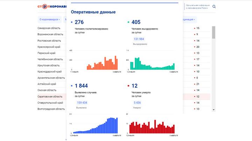252x141 pixels.
Task: Click the search magnifier icon
Action: point(214,7)
